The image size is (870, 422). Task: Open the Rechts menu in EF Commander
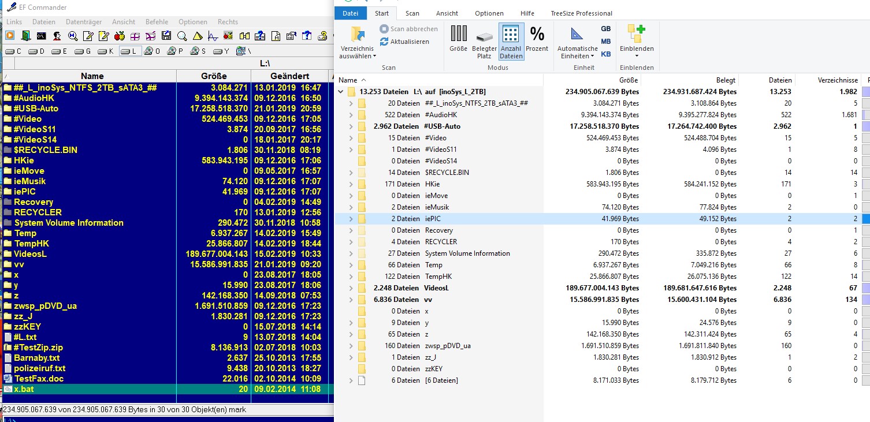228,22
